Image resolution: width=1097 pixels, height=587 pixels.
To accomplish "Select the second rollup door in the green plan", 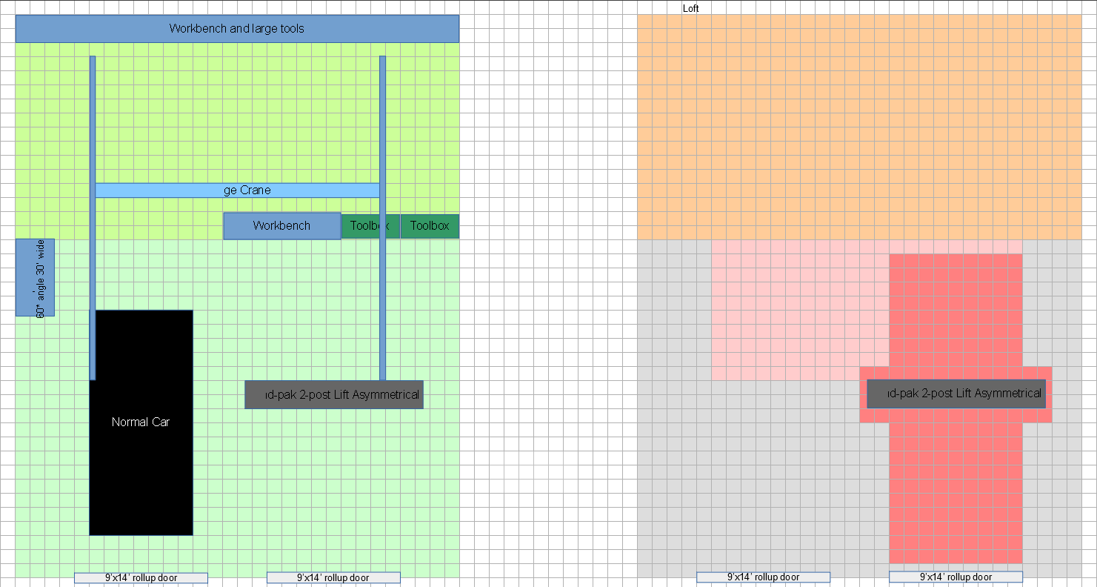I will pos(333,578).
